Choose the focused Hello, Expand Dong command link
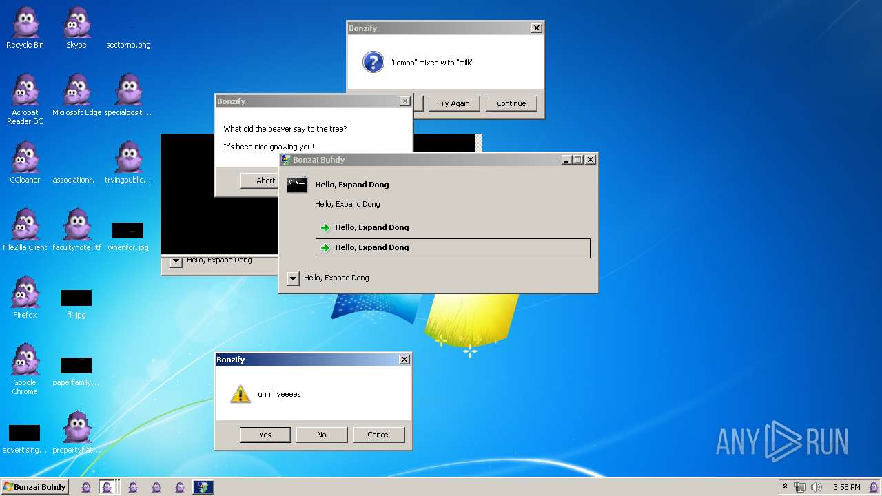882x496 pixels. [453, 248]
